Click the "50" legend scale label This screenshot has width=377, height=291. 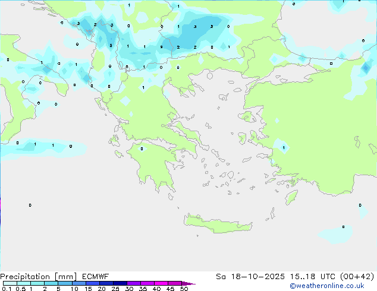point(184,289)
